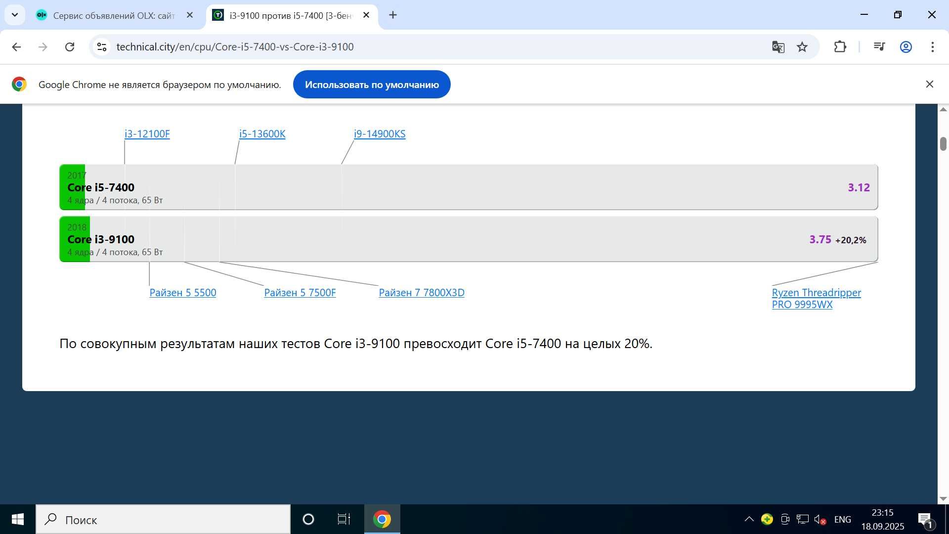
Task: Click the Chrome taskbar icon
Action: pyautogui.click(x=382, y=519)
